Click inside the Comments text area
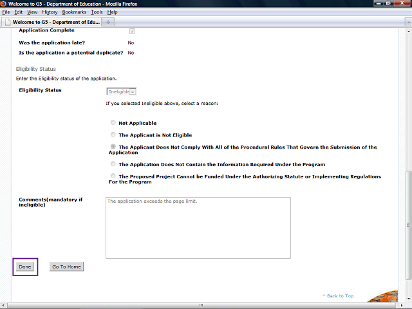This screenshot has width=412, height=309. click(198, 228)
